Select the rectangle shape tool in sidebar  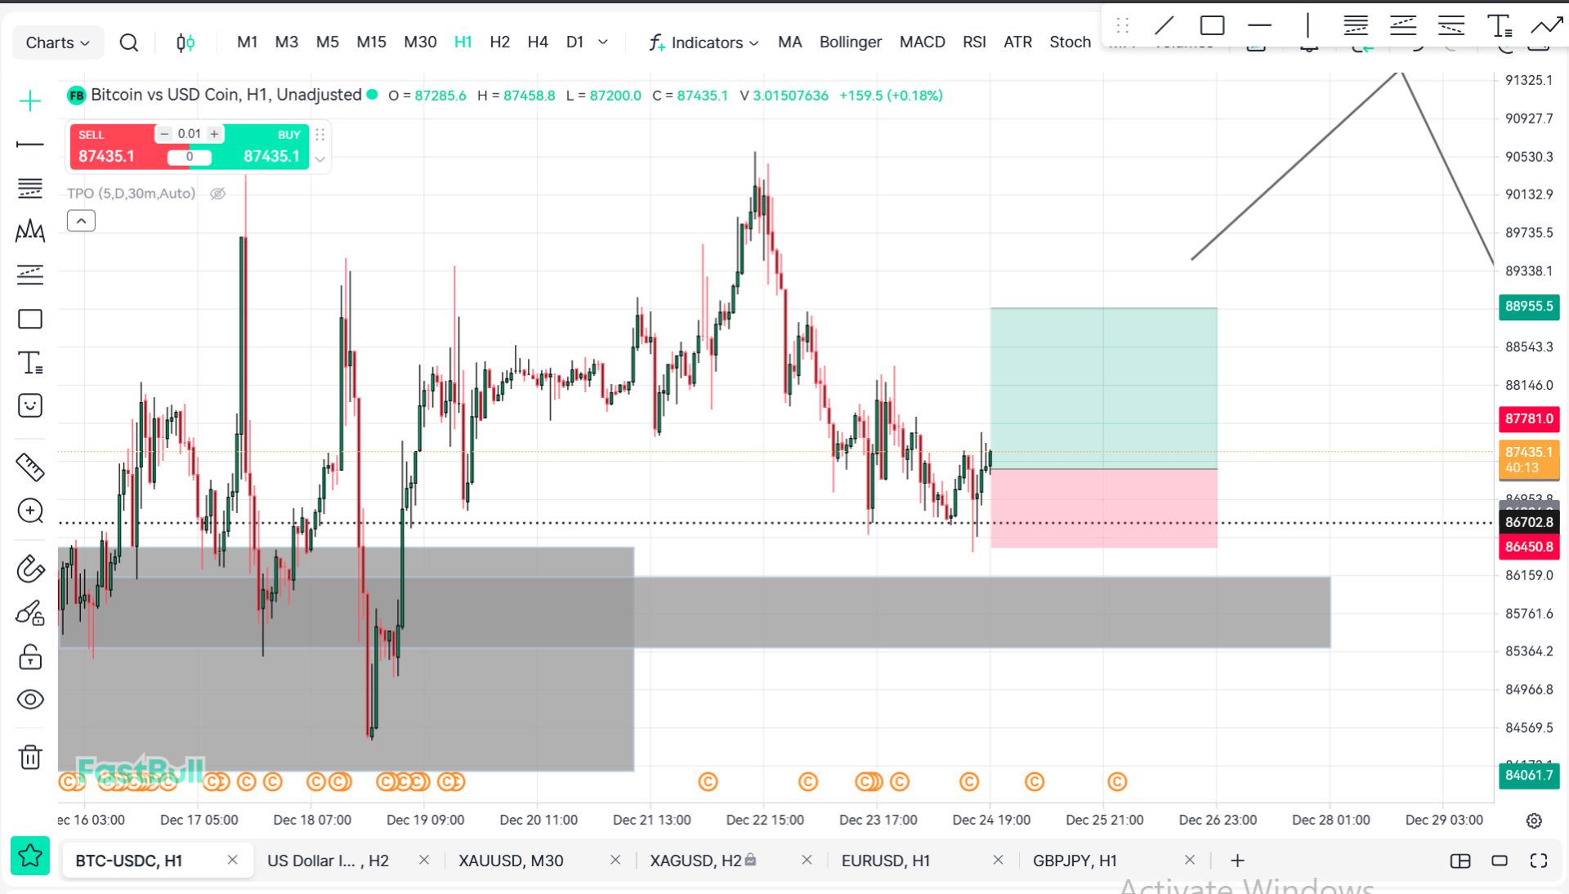30,319
